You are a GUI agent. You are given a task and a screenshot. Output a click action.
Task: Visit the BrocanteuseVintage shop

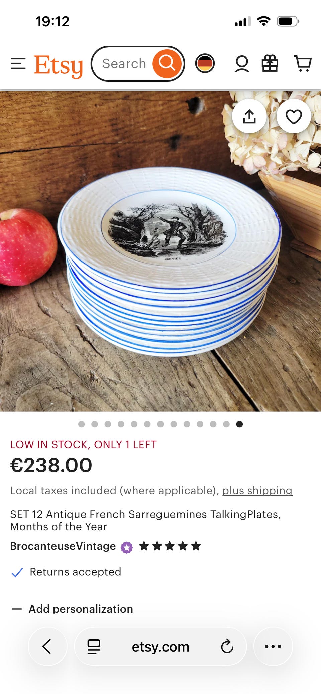(63, 546)
